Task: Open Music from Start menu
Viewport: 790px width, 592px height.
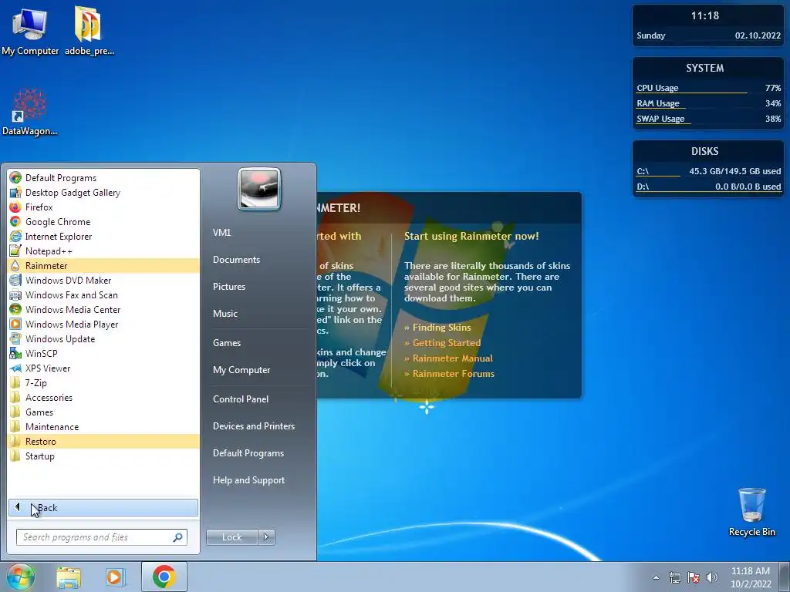Action: click(225, 313)
